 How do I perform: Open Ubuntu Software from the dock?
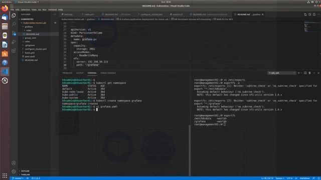(x=5, y=53)
